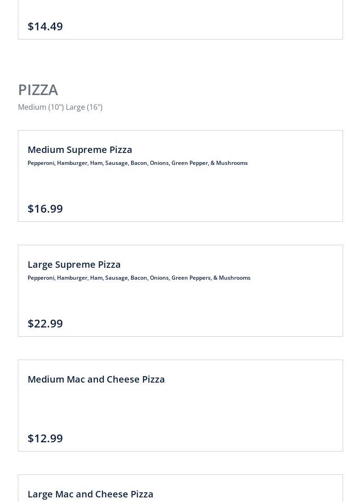Select the $16.99 price
361x502 pixels.
tap(45, 209)
